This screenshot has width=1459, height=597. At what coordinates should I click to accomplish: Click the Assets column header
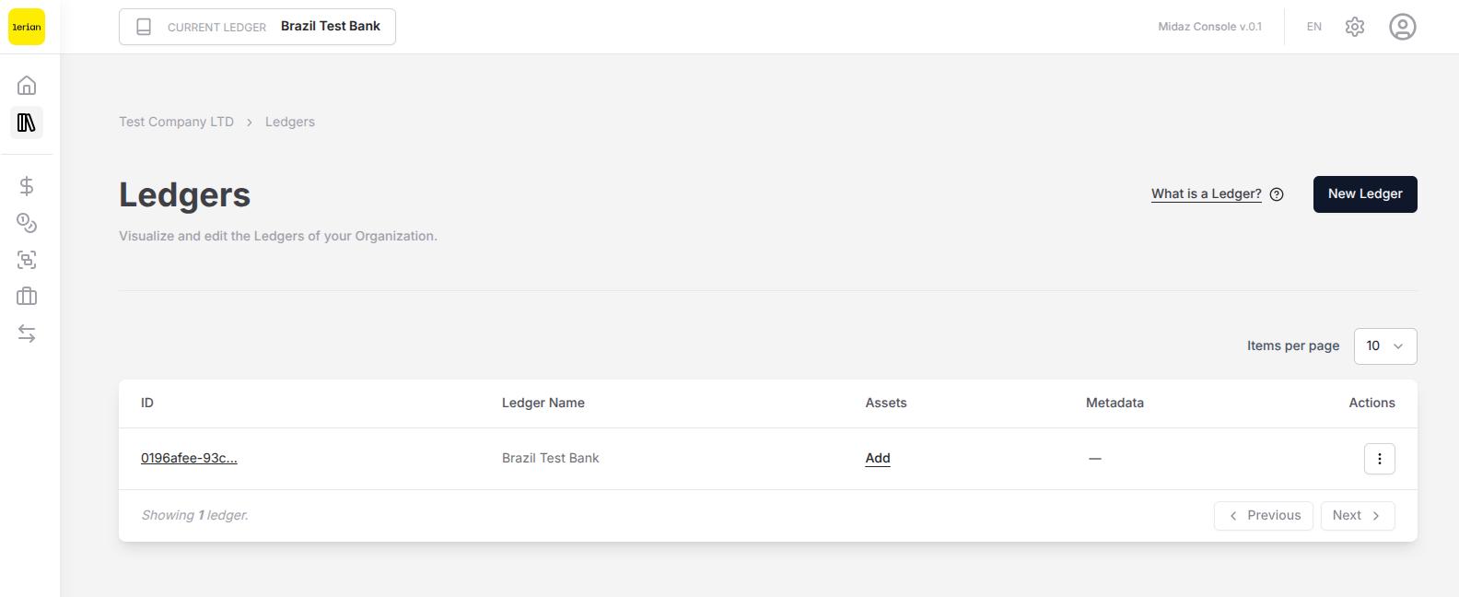point(886,403)
